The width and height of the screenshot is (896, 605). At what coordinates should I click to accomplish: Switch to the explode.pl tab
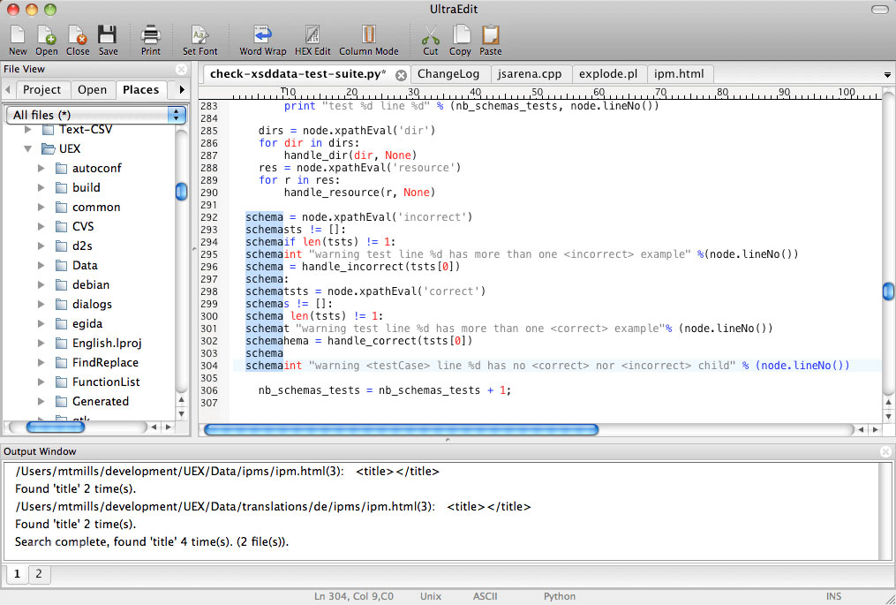tap(608, 74)
